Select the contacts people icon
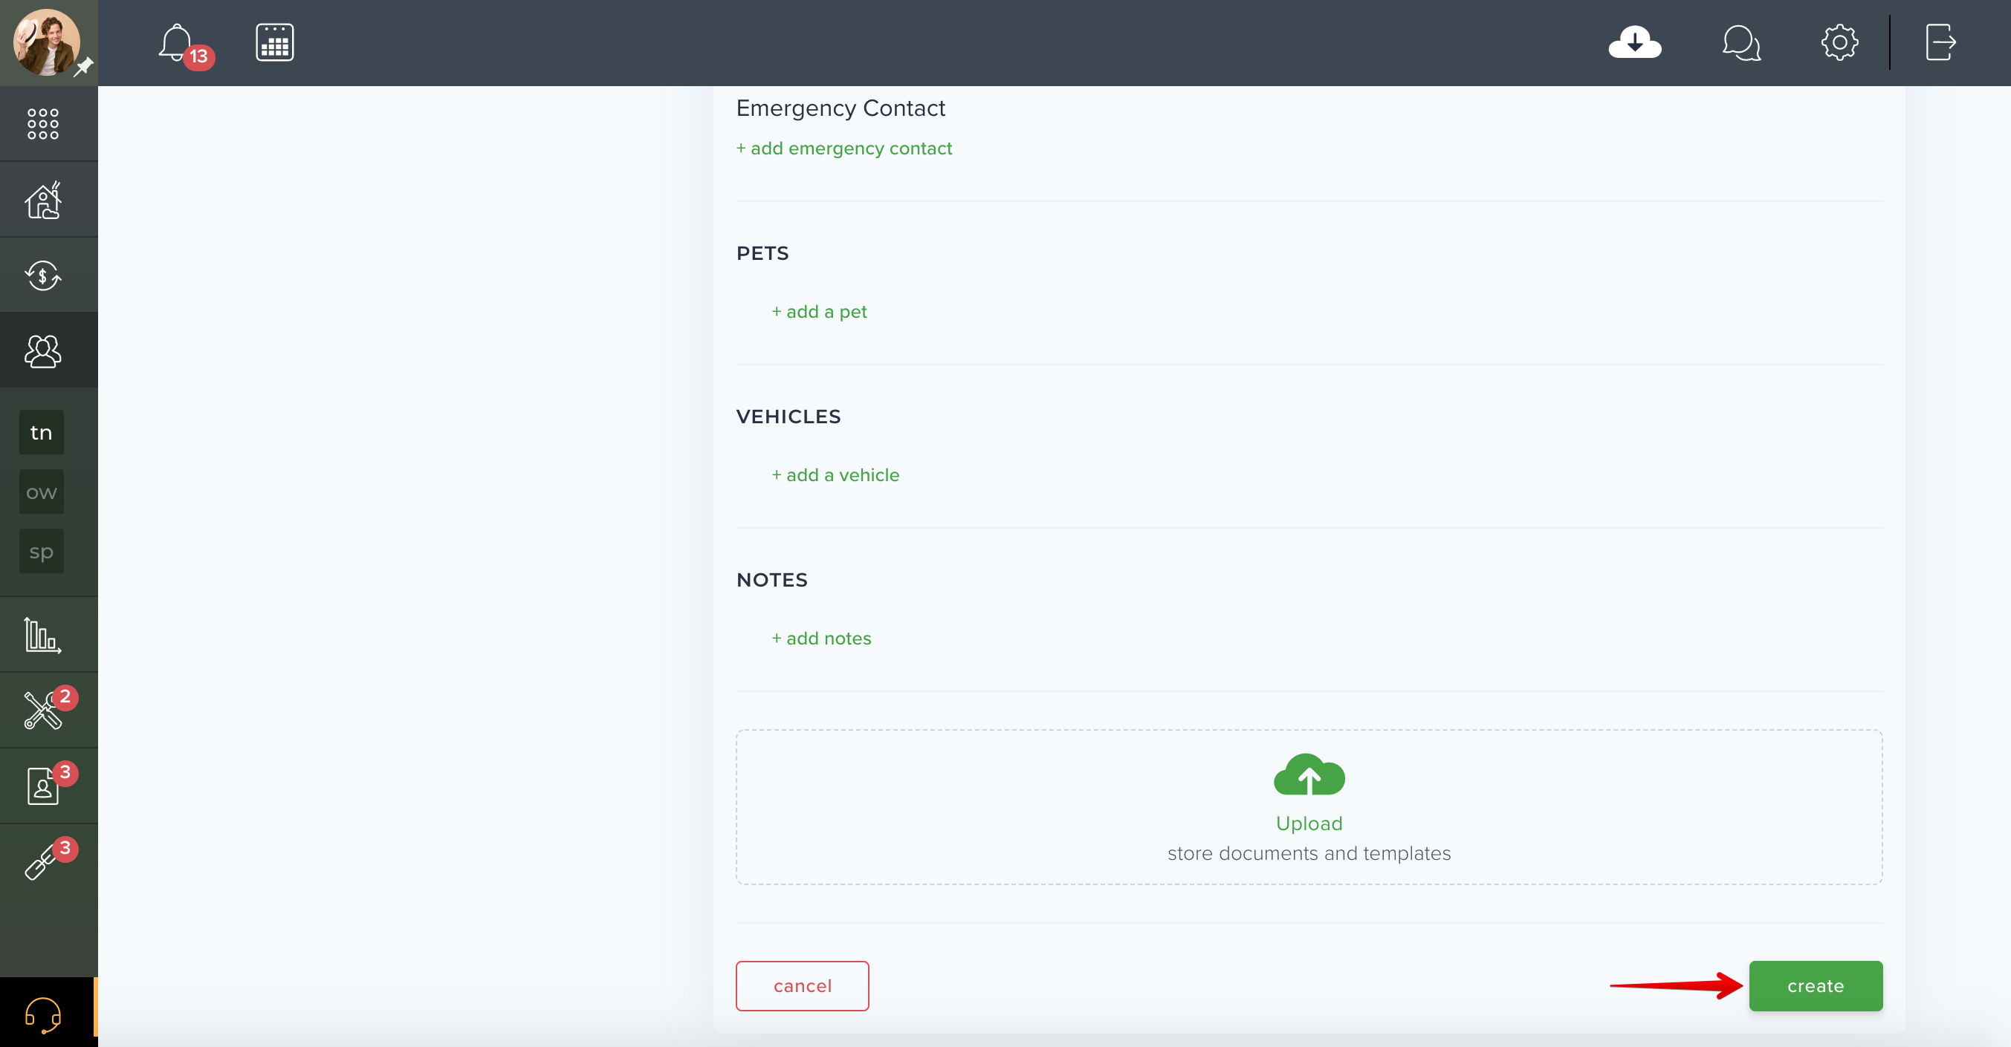 pos(43,351)
